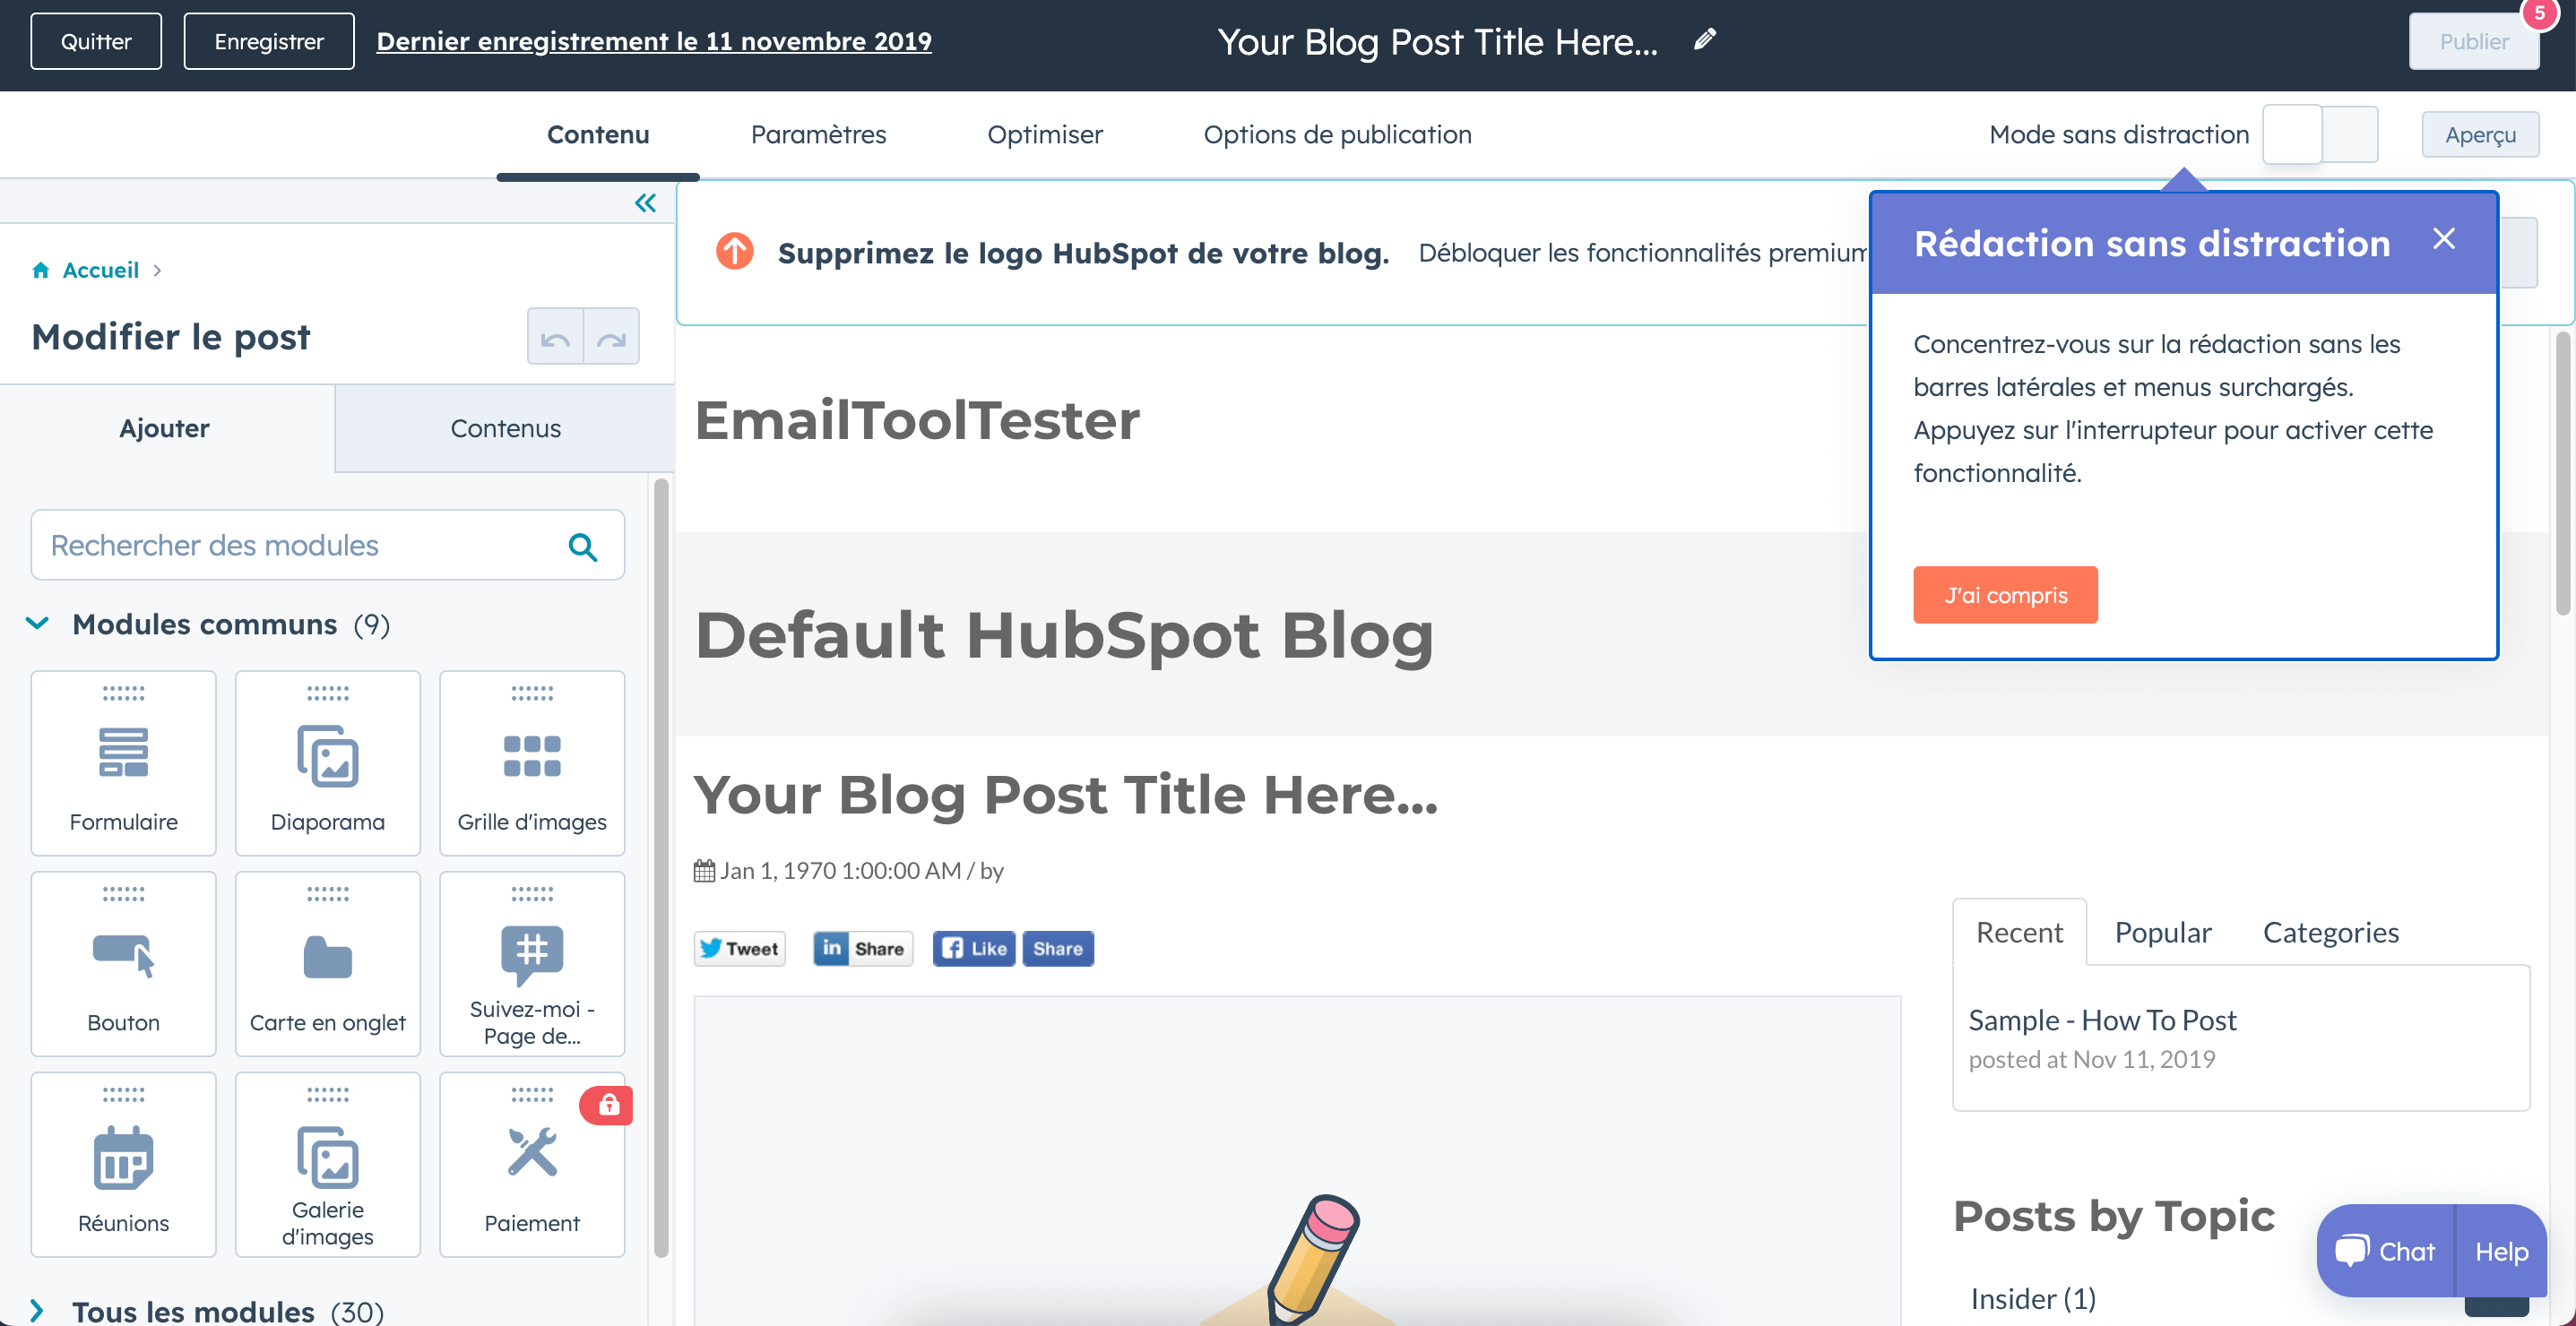This screenshot has height=1326, width=2576.
Task: Close Rédaction sans distraction tooltip
Action: pos(2444,238)
